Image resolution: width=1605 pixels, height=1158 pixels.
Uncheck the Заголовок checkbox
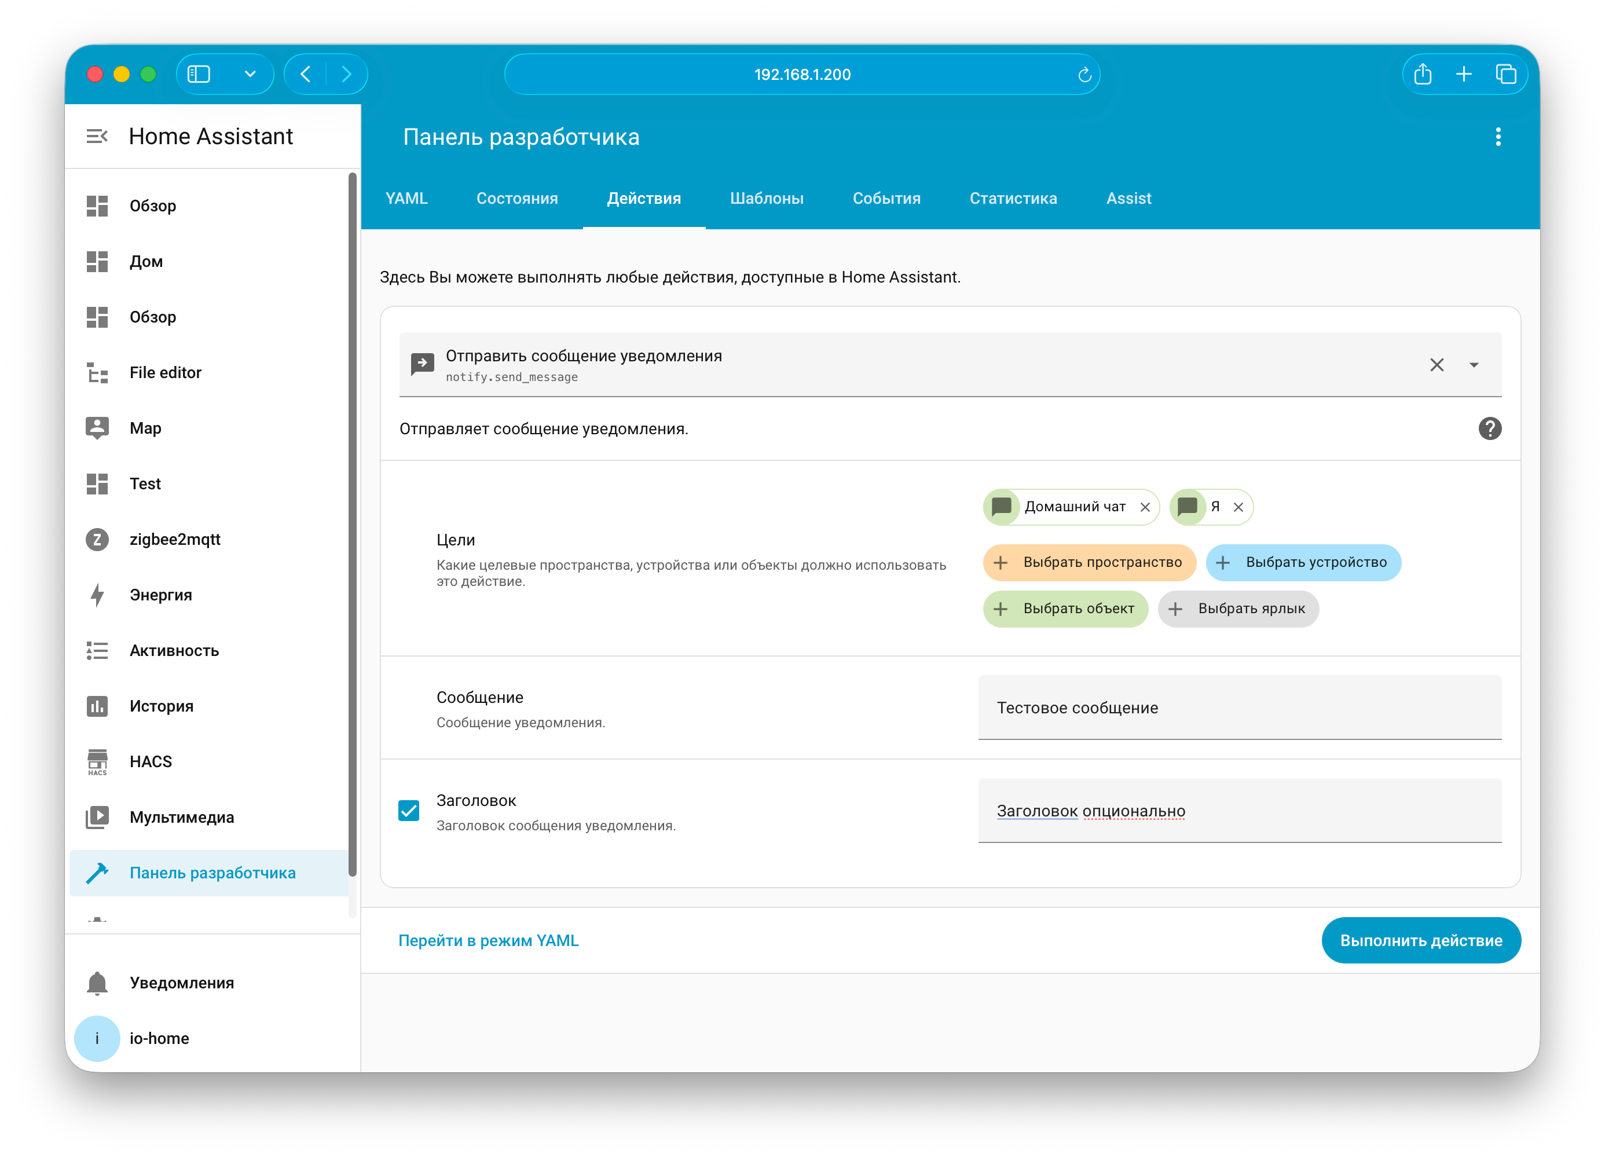[x=408, y=811]
